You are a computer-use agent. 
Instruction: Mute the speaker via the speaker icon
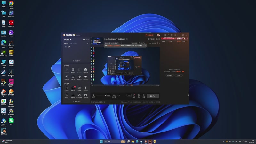click(x=114, y=95)
